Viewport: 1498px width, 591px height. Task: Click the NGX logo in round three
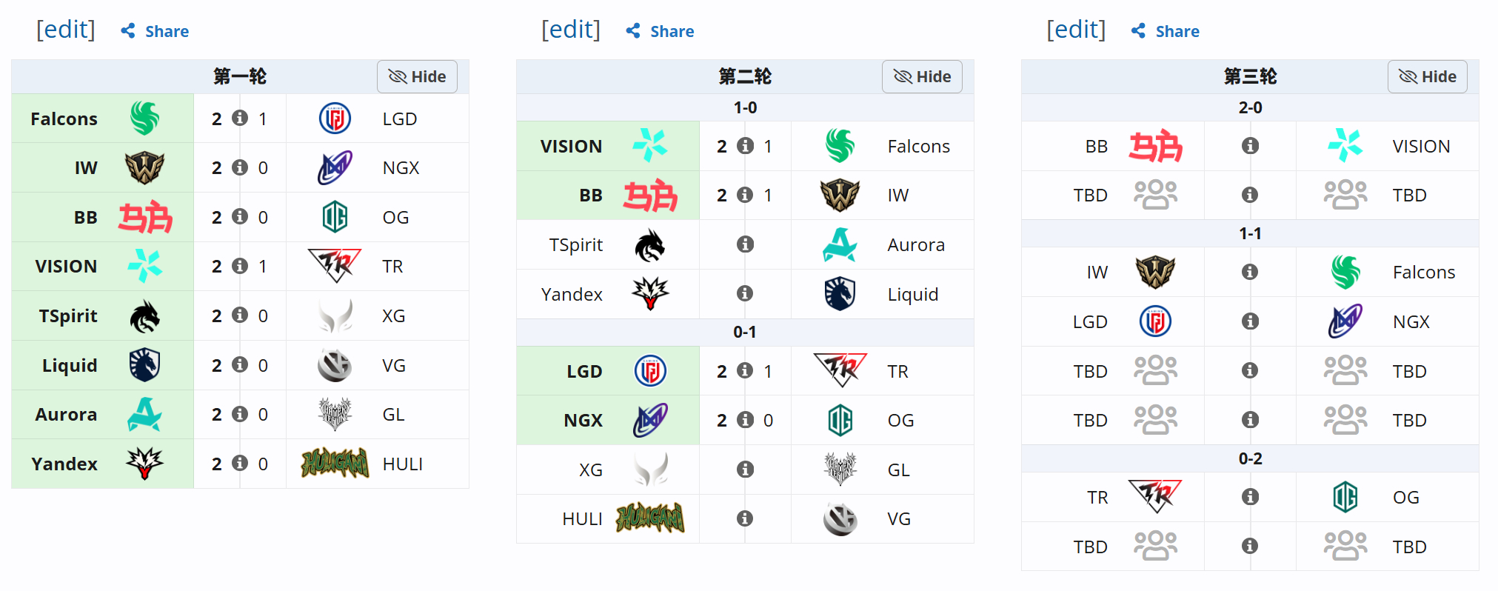[1345, 321]
